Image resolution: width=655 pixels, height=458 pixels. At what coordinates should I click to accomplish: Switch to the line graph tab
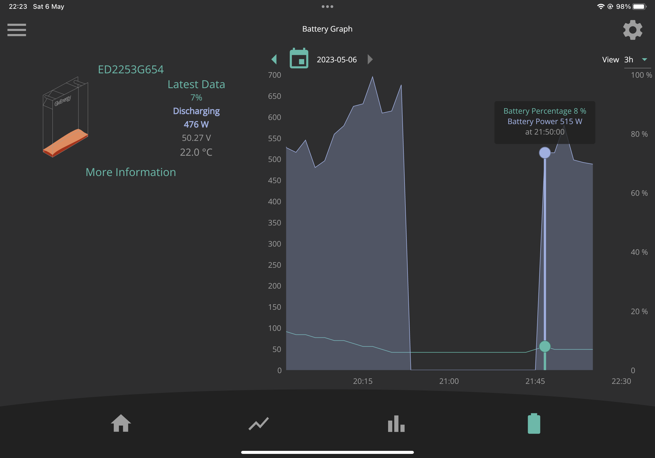pos(258,423)
